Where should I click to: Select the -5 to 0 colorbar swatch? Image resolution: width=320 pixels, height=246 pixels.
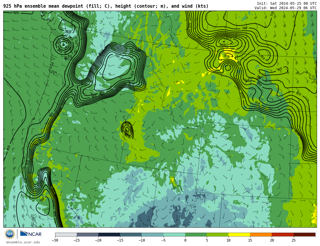(174, 234)
